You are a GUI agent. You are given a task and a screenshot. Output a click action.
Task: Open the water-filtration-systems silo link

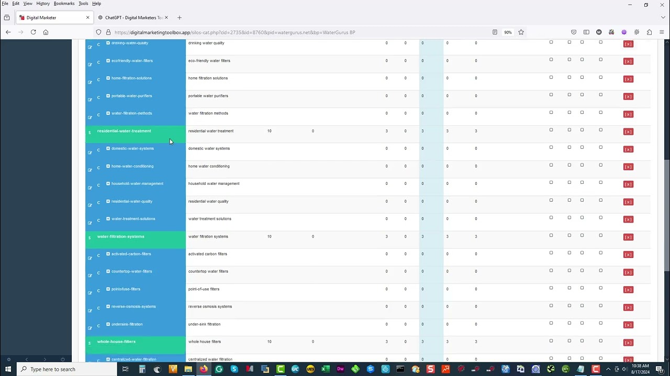pyautogui.click(x=120, y=237)
